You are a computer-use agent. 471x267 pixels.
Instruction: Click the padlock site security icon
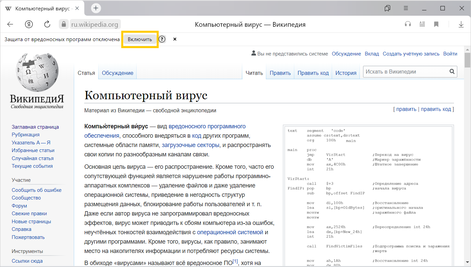(x=63, y=24)
